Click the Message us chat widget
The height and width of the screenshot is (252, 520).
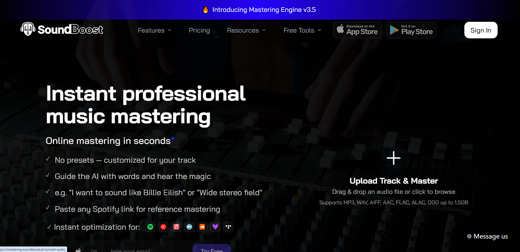click(x=488, y=236)
